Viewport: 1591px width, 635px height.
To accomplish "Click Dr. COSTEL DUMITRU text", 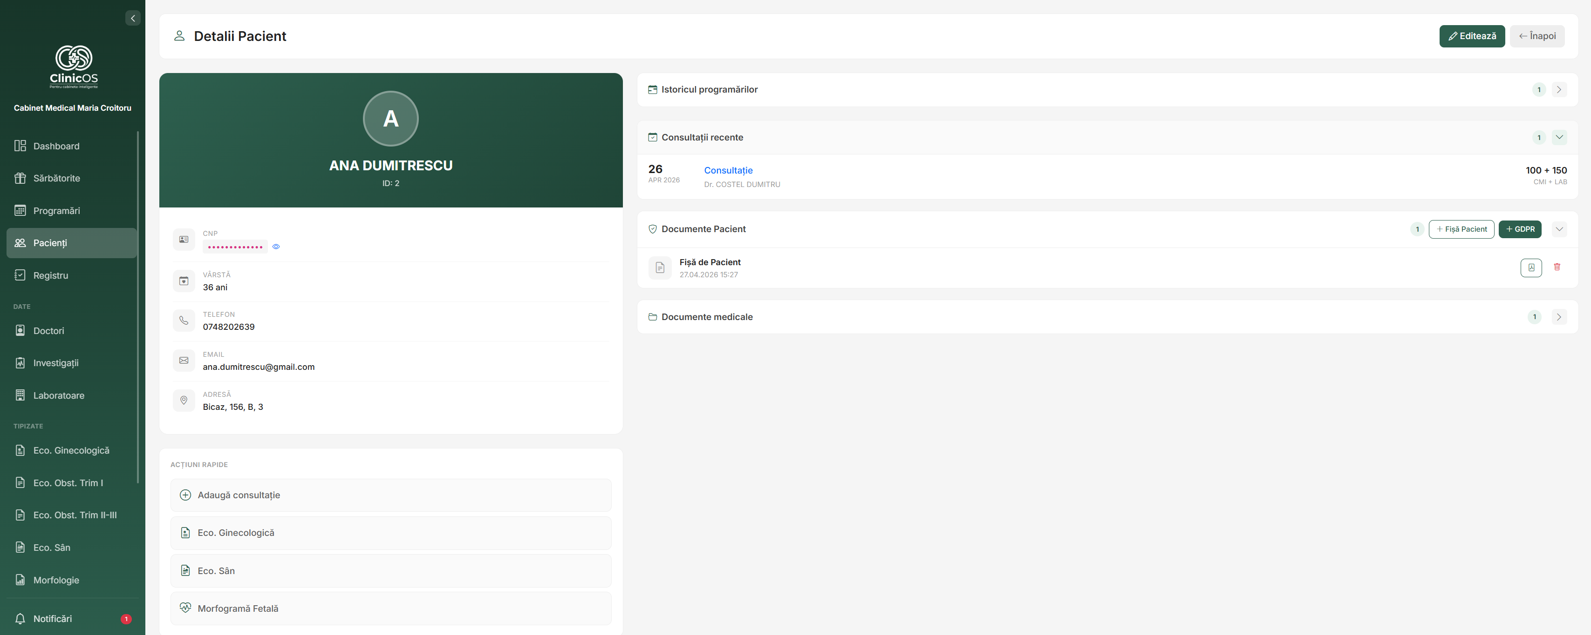I will 742,185.
